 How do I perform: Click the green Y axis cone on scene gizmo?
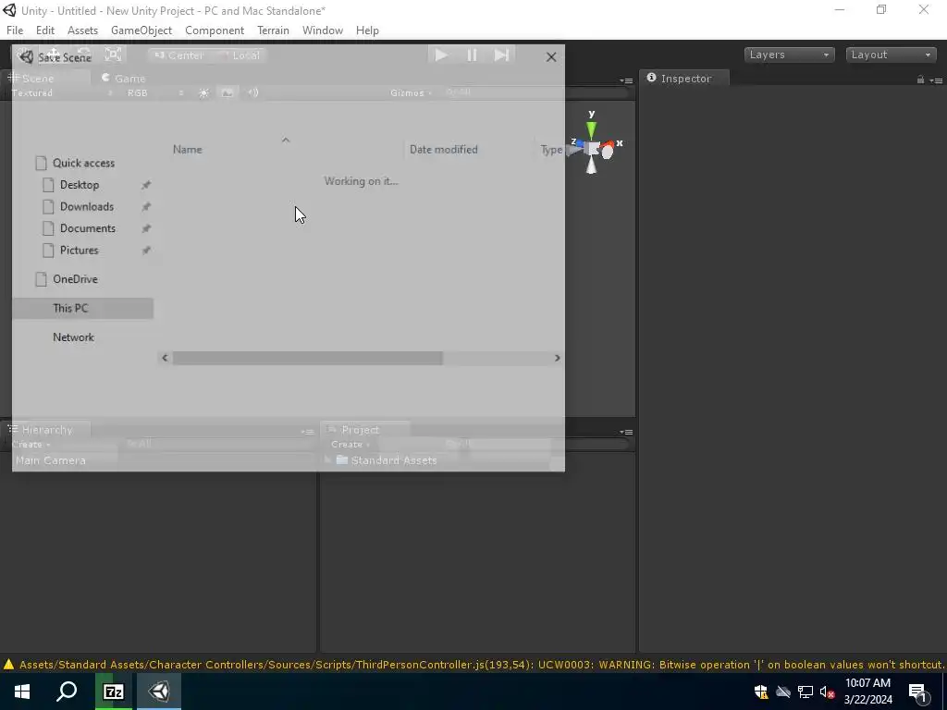coord(591,130)
